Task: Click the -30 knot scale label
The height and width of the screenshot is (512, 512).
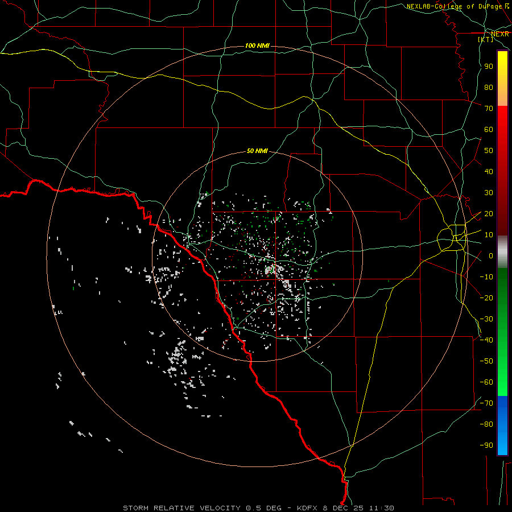Action: (486, 319)
